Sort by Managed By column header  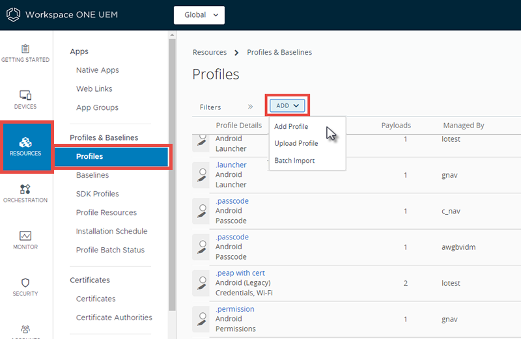[464, 126]
